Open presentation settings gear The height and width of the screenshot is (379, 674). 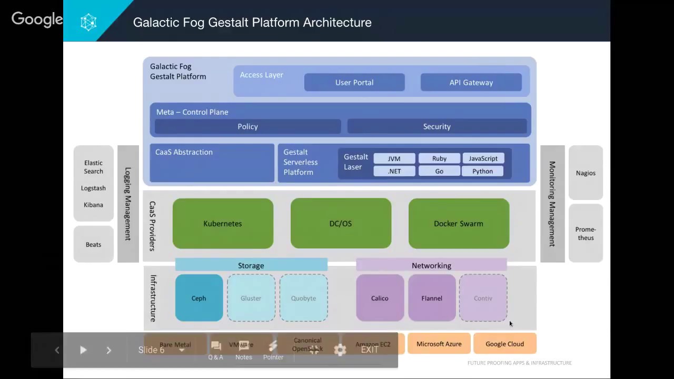(340, 350)
